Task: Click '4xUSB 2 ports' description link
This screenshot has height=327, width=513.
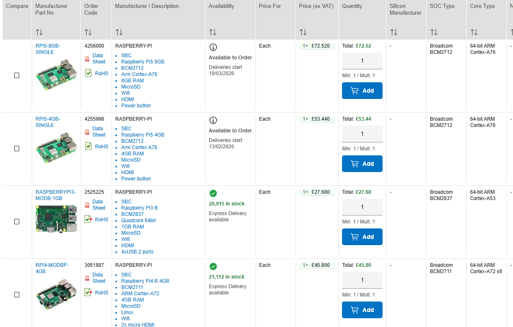Action: click(x=138, y=252)
